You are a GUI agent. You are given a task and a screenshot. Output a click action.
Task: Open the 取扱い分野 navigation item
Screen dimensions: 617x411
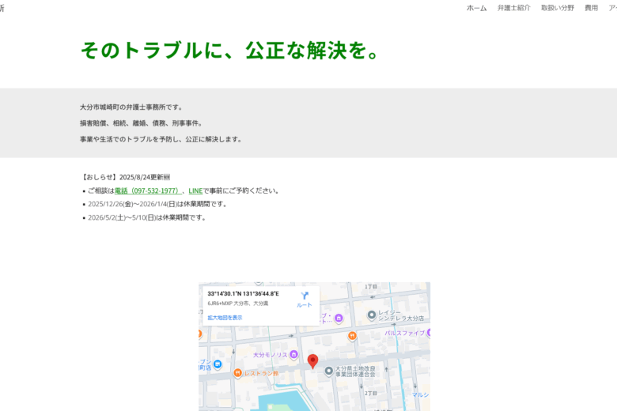pos(557,8)
